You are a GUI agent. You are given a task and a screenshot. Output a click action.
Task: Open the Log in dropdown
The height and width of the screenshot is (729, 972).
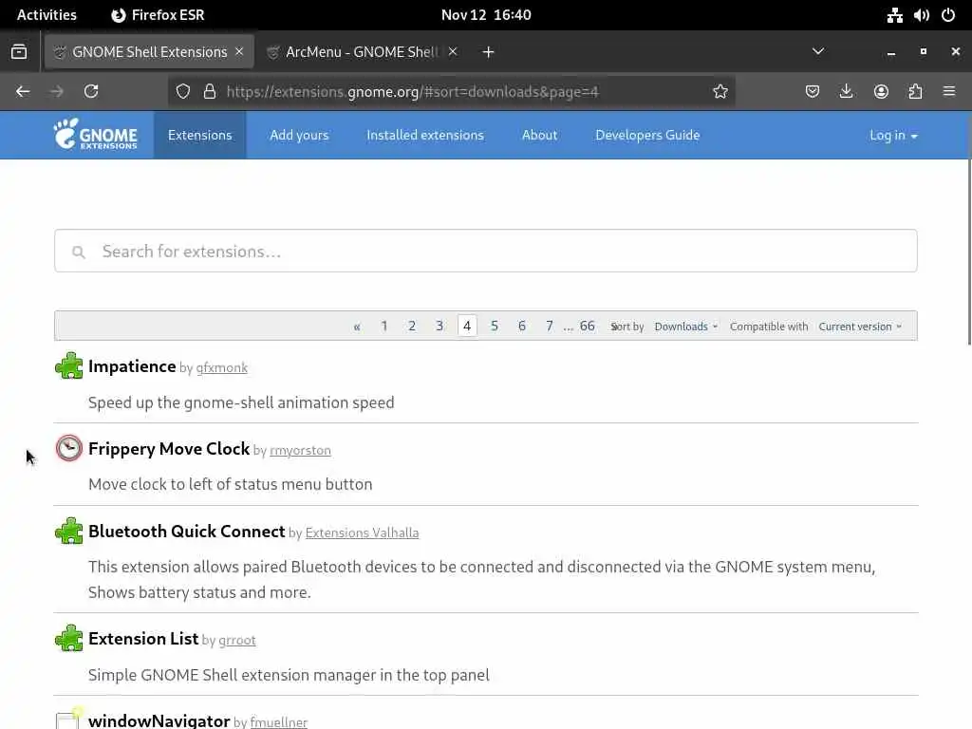893,135
